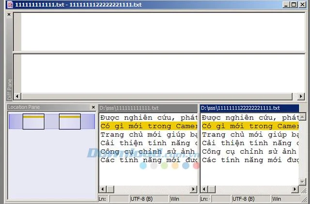Screen dimensions: 310x204
Task: Click 'Win' line-ending status of left file
Action: coord(184,199)
